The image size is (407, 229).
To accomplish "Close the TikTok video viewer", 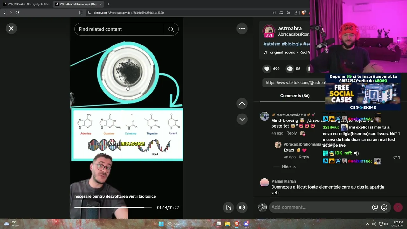I will tap(11, 29).
